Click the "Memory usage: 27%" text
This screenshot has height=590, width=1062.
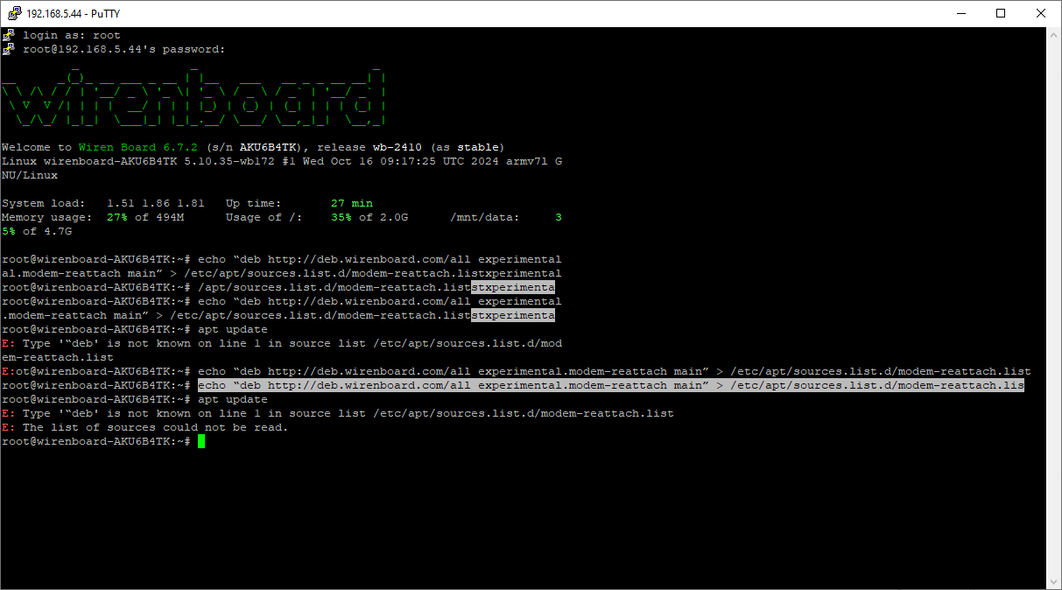point(92,217)
